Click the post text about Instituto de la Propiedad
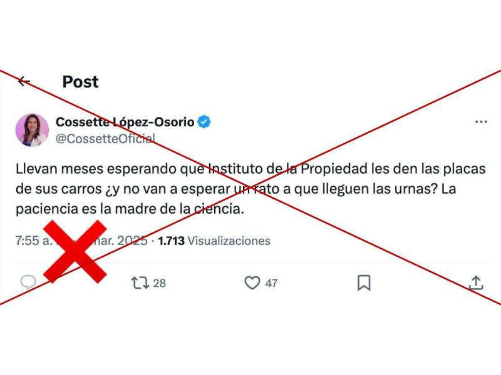The image size is (501, 375). 250,189
